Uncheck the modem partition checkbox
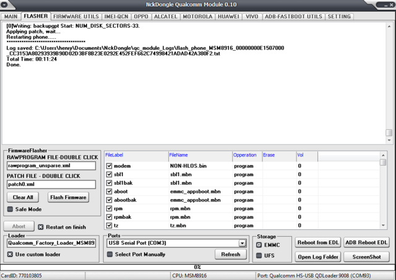The width and height of the screenshot is (396, 280). [x=109, y=166]
